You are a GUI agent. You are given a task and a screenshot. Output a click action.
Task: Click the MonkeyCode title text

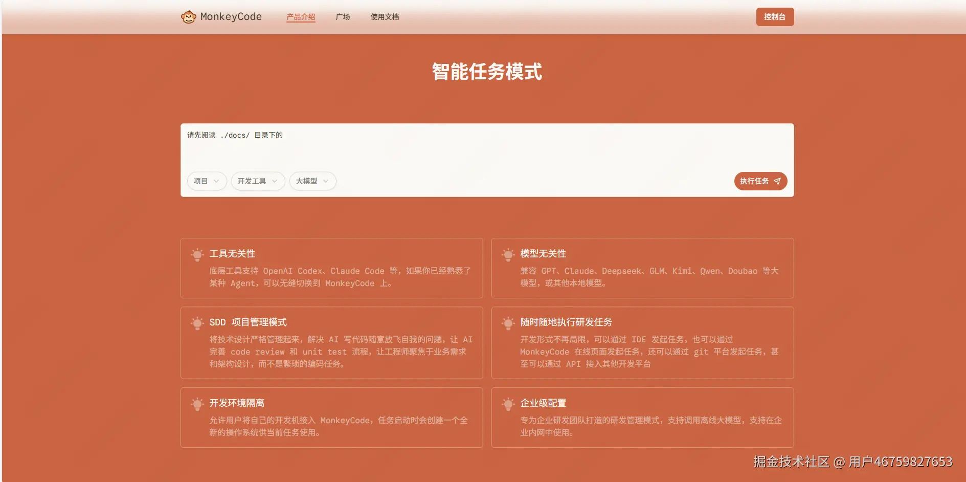(x=231, y=16)
